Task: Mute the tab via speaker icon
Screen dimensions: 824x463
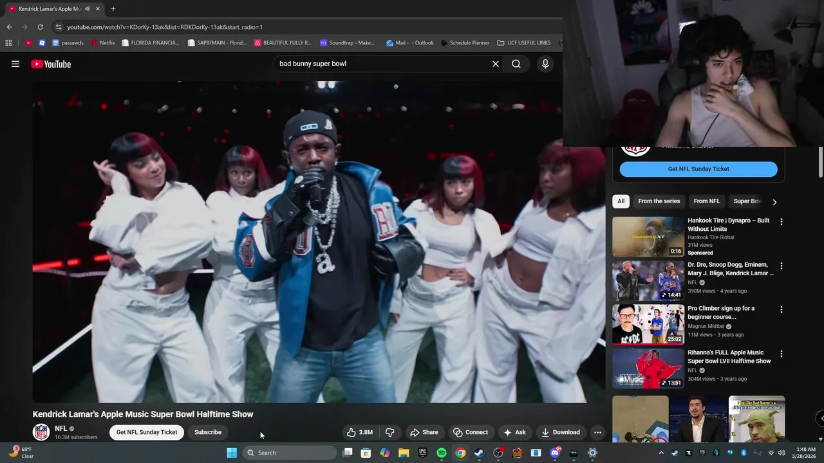Action: pyautogui.click(x=88, y=9)
